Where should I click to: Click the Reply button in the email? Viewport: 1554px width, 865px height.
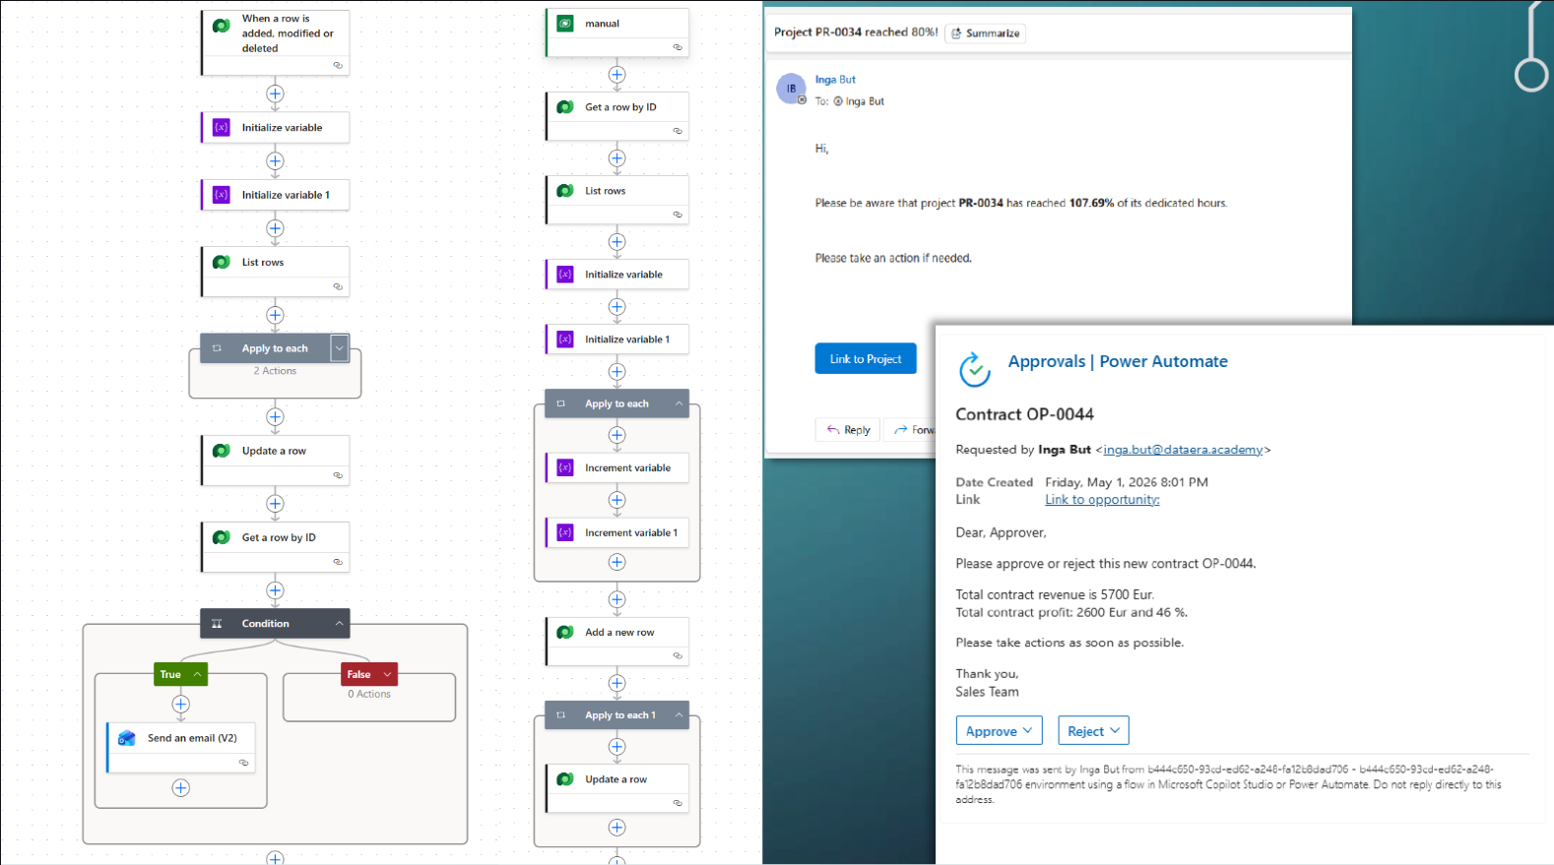point(848,430)
